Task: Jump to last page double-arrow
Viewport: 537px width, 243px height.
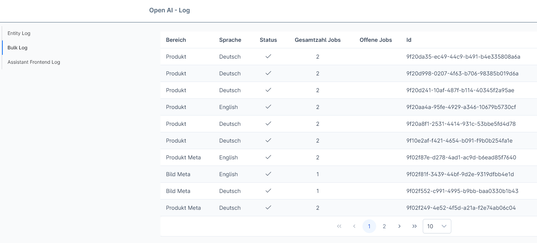Action: [x=415, y=226]
